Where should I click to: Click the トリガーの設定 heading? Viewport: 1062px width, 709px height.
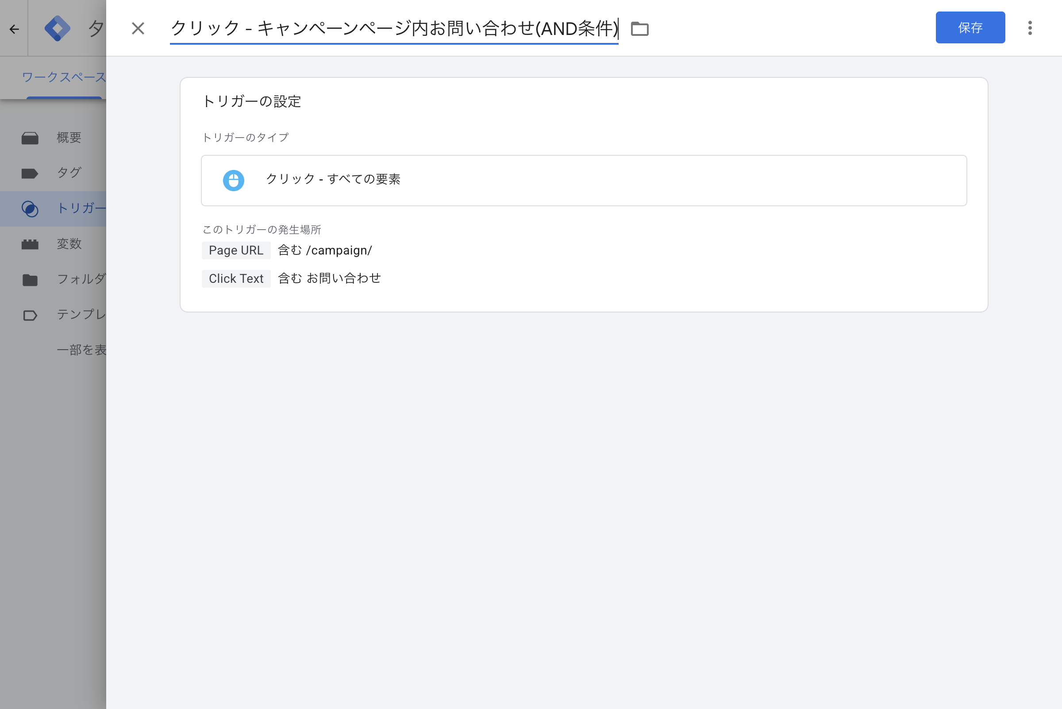(251, 101)
